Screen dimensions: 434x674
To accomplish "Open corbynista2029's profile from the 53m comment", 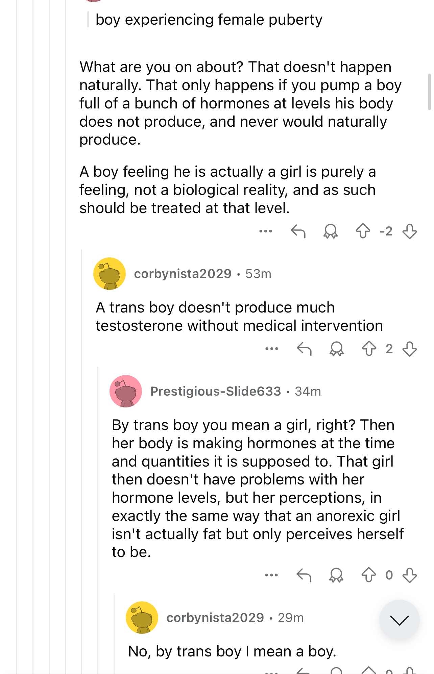I will [183, 274].
